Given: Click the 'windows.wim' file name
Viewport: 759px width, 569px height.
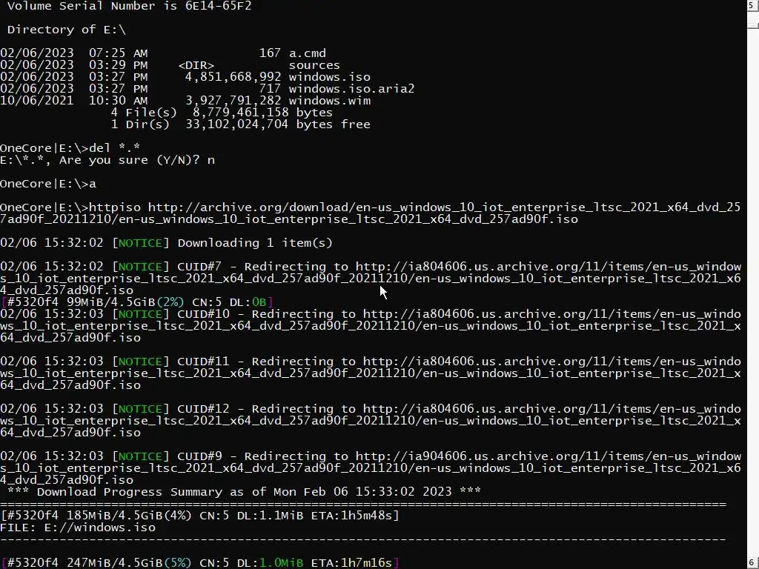Looking at the screenshot, I should 330,101.
